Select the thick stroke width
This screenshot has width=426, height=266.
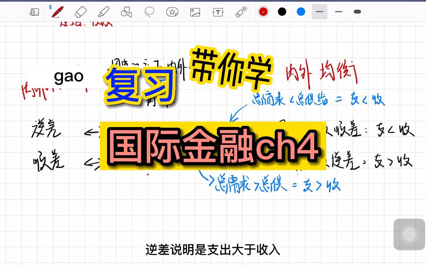pos(357,12)
